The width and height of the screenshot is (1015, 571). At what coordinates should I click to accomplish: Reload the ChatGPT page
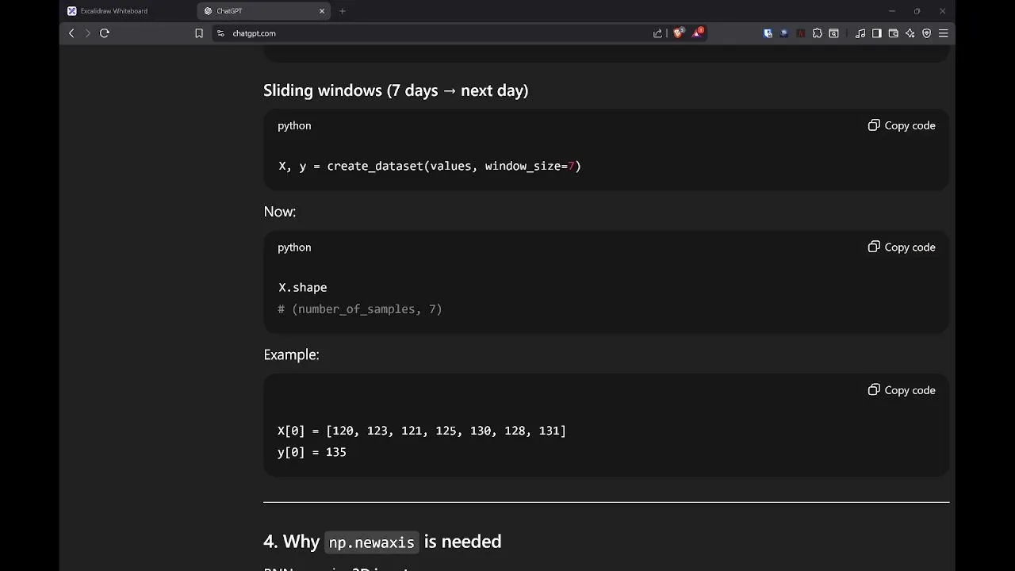104,33
